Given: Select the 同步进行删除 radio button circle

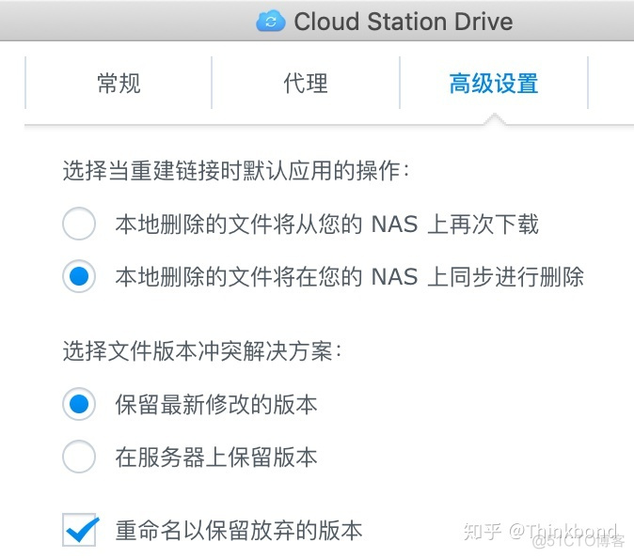Looking at the screenshot, I should [x=79, y=277].
